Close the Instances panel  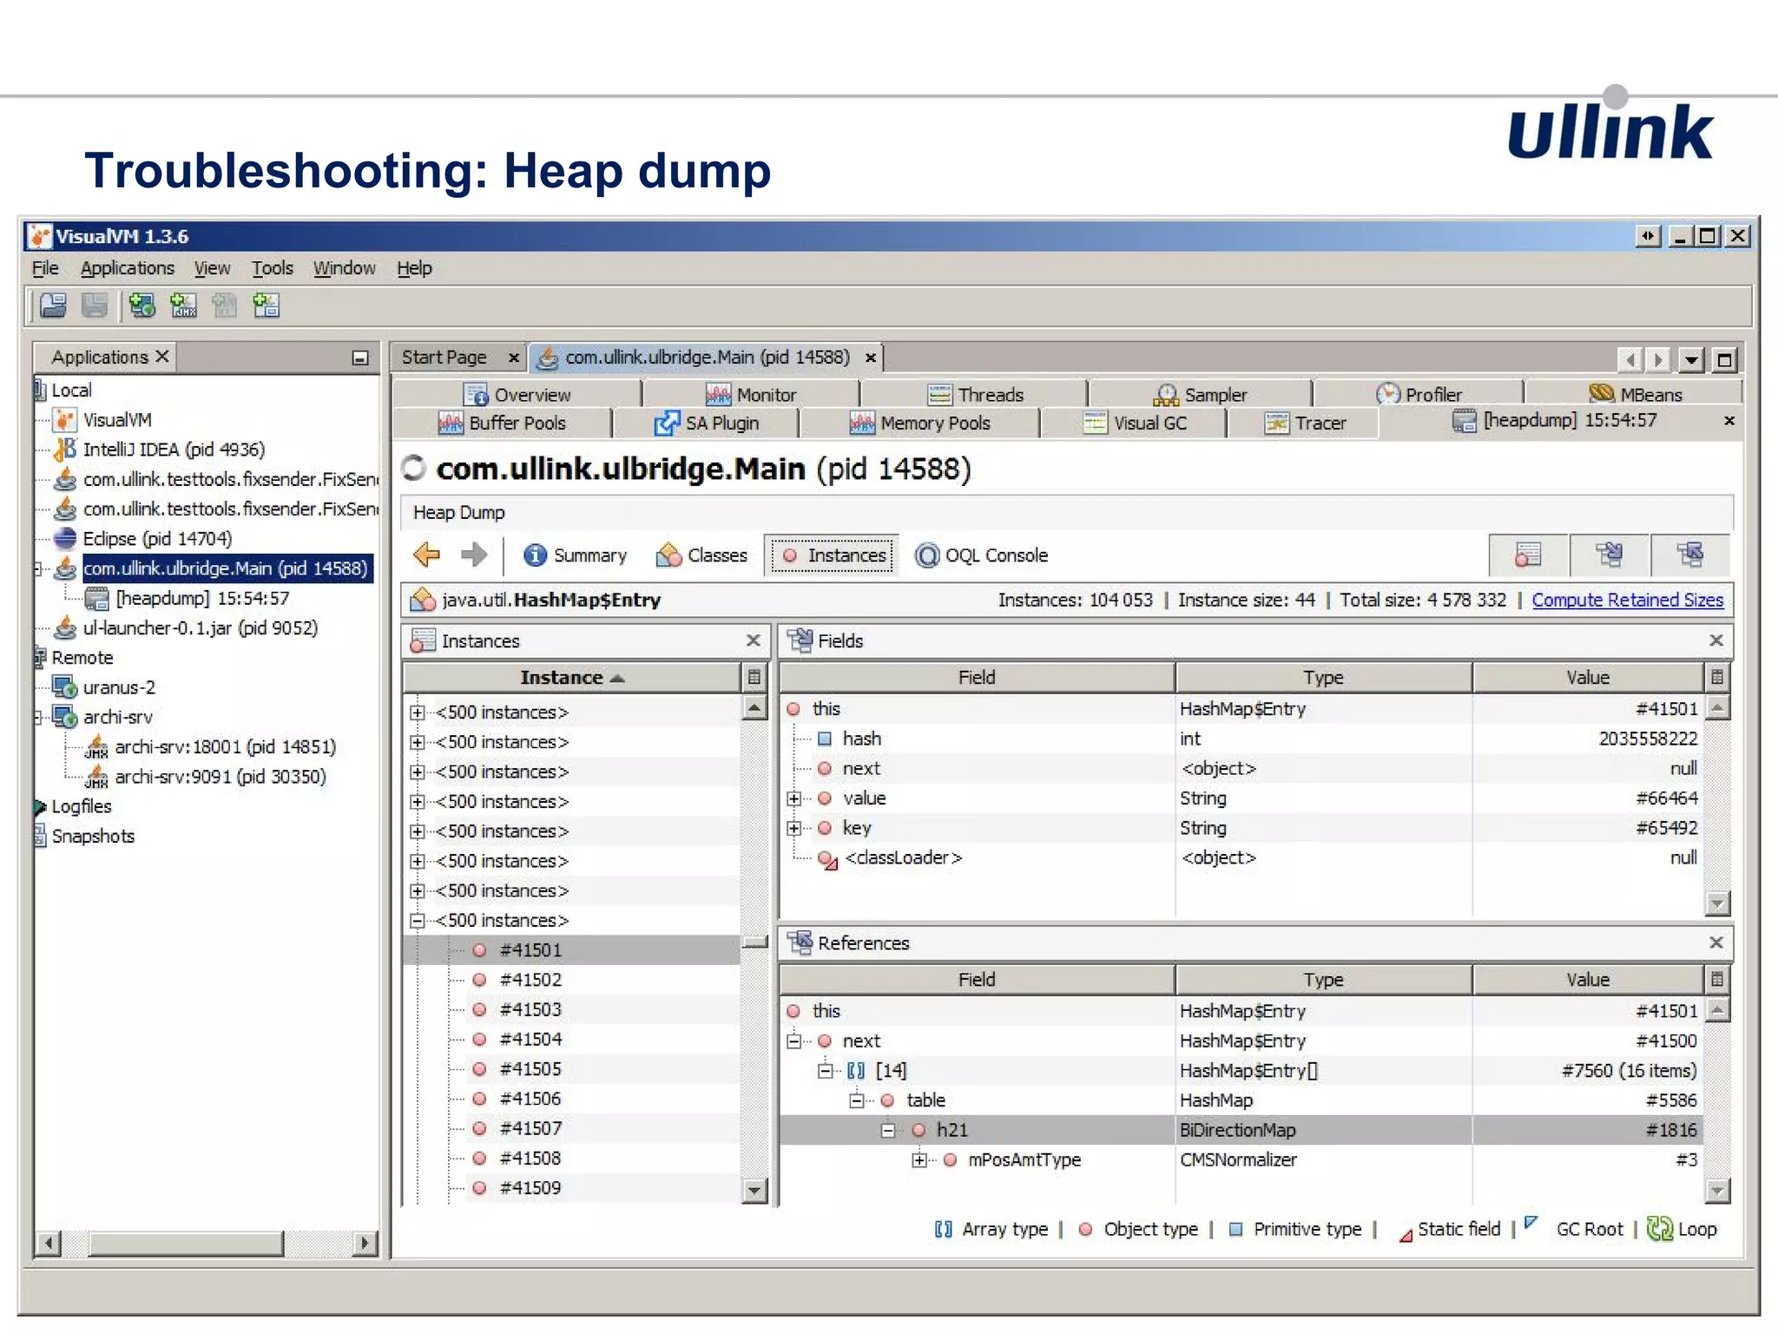click(x=754, y=640)
